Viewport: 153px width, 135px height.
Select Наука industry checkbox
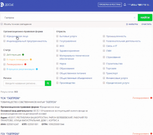[57, 63]
